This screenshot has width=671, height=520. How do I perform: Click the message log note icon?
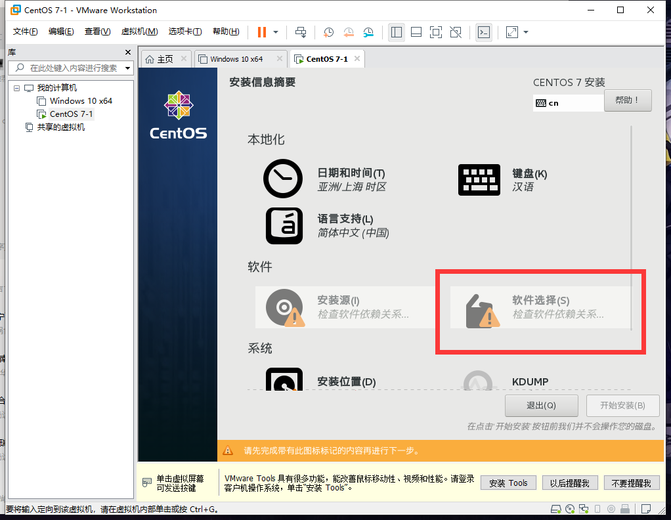pyautogui.click(x=646, y=509)
